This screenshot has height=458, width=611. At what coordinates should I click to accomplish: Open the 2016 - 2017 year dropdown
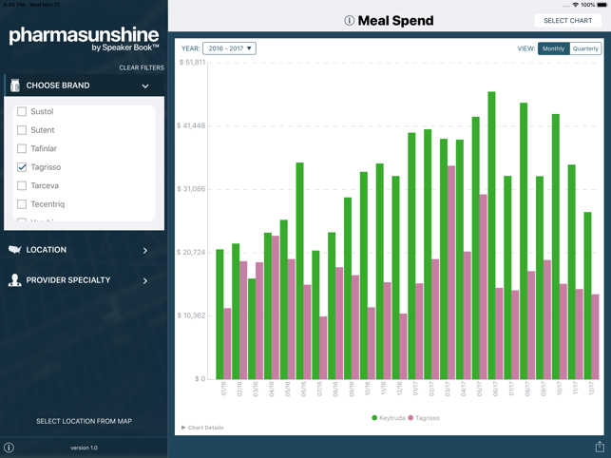tap(229, 48)
